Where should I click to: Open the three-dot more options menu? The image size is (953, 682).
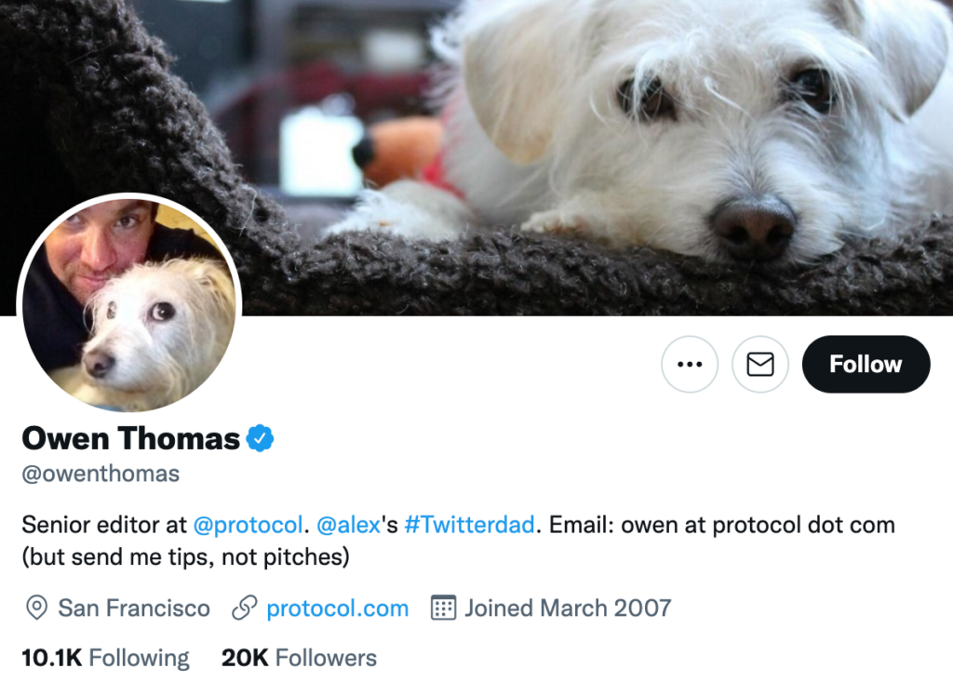(x=690, y=364)
